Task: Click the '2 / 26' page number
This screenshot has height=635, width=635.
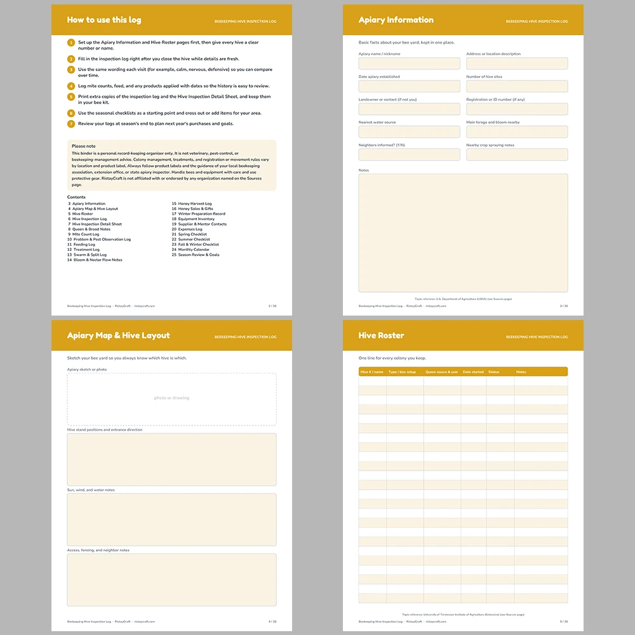Action: coord(272,306)
